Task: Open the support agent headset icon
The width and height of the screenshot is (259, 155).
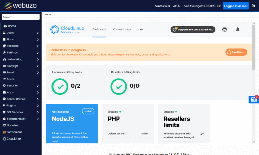Action: pyautogui.click(x=224, y=30)
